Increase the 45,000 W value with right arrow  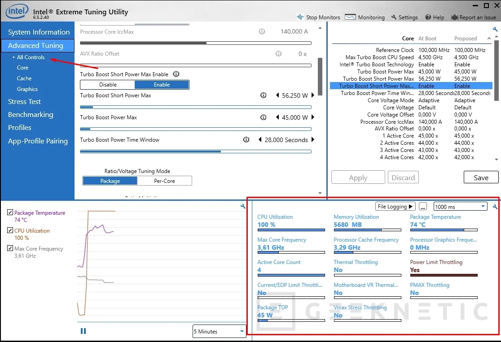tap(313, 117)
